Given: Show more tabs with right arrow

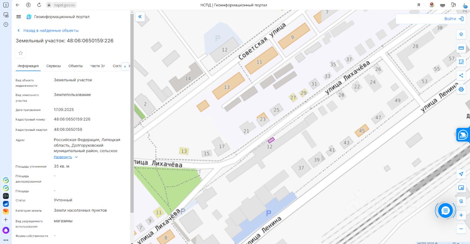Looking at the screenshot, I should click(x=125, y=66).
